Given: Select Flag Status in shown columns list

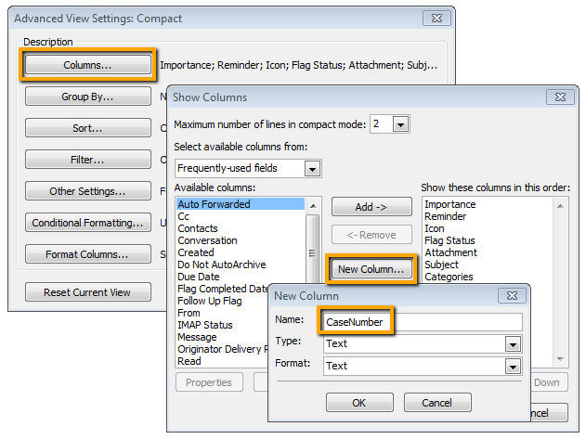Looking at the screenshot, I should coord(488,240).
